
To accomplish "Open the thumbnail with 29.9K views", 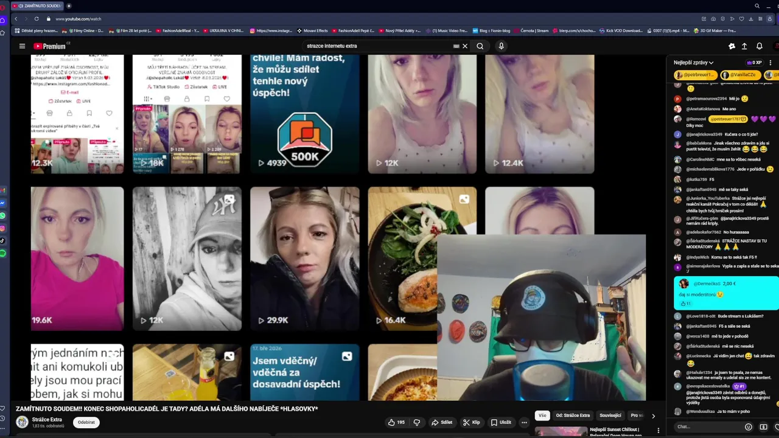I will point(305,259).
